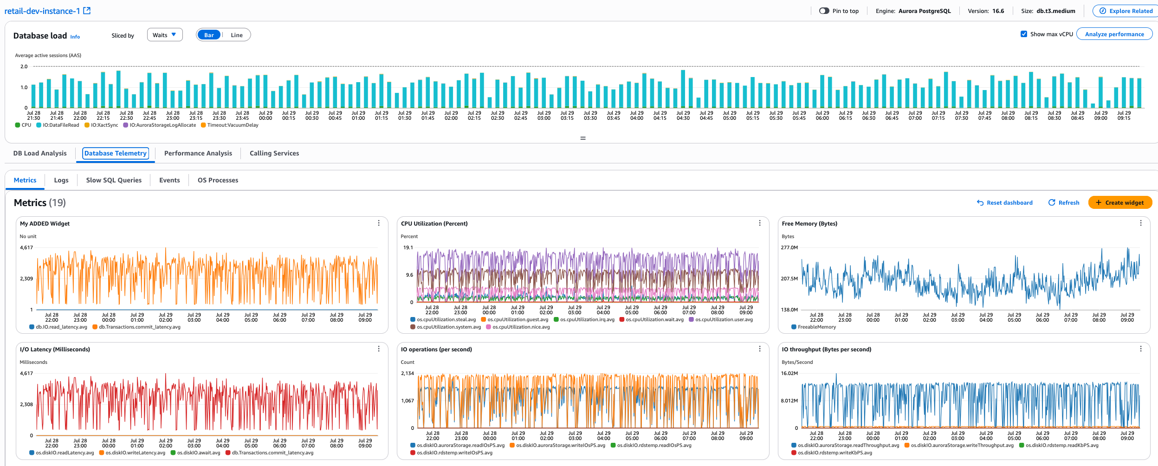Click the Database load Info link
The height and width of the screenshot is (466, 1158).
75,37
